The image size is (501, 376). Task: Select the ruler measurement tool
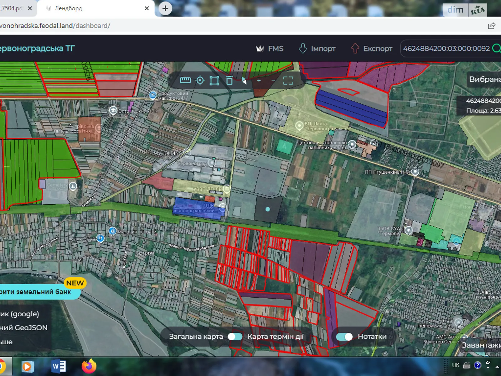tap(185, 81)
